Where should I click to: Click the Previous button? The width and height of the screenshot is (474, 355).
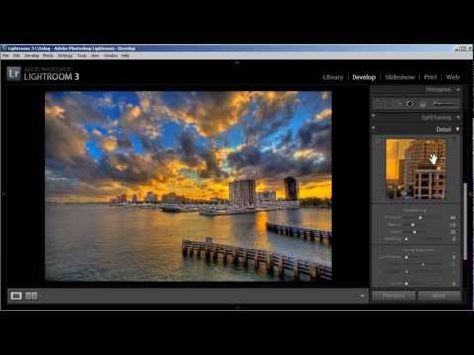coord(394,296)
